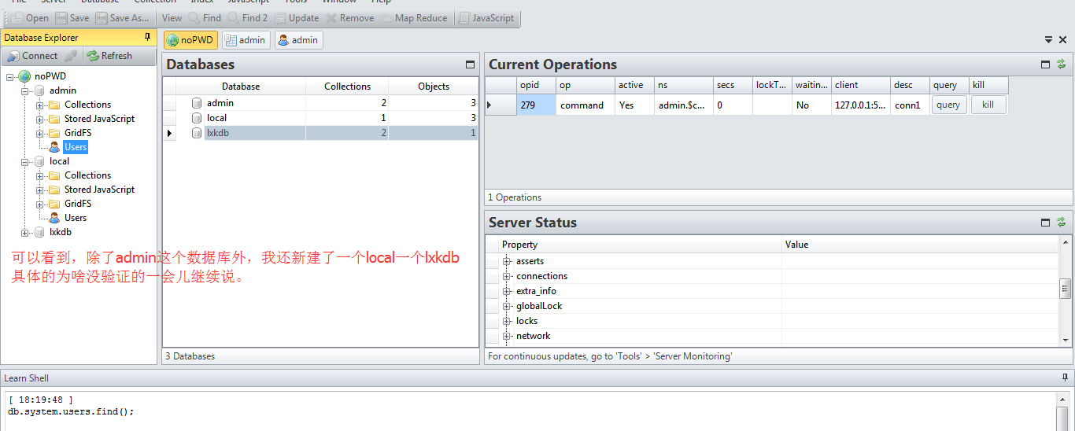Collapse the local database tree node
This screenshot has height=431, width=1075.
pyautogui.click(x=25, y=161)
